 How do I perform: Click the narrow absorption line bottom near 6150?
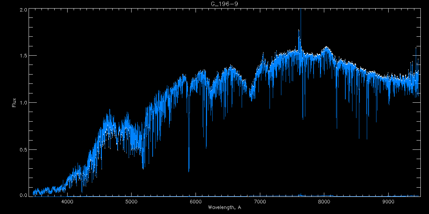coord(206,148)
